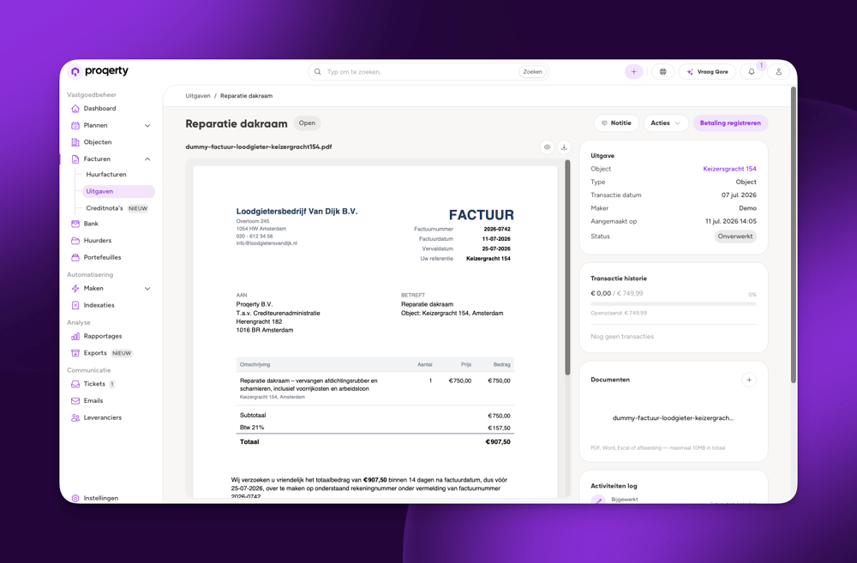Screen dimensions: 857x563
Task: Open Creditnota's in sidebar
Action: coord(105,208)
